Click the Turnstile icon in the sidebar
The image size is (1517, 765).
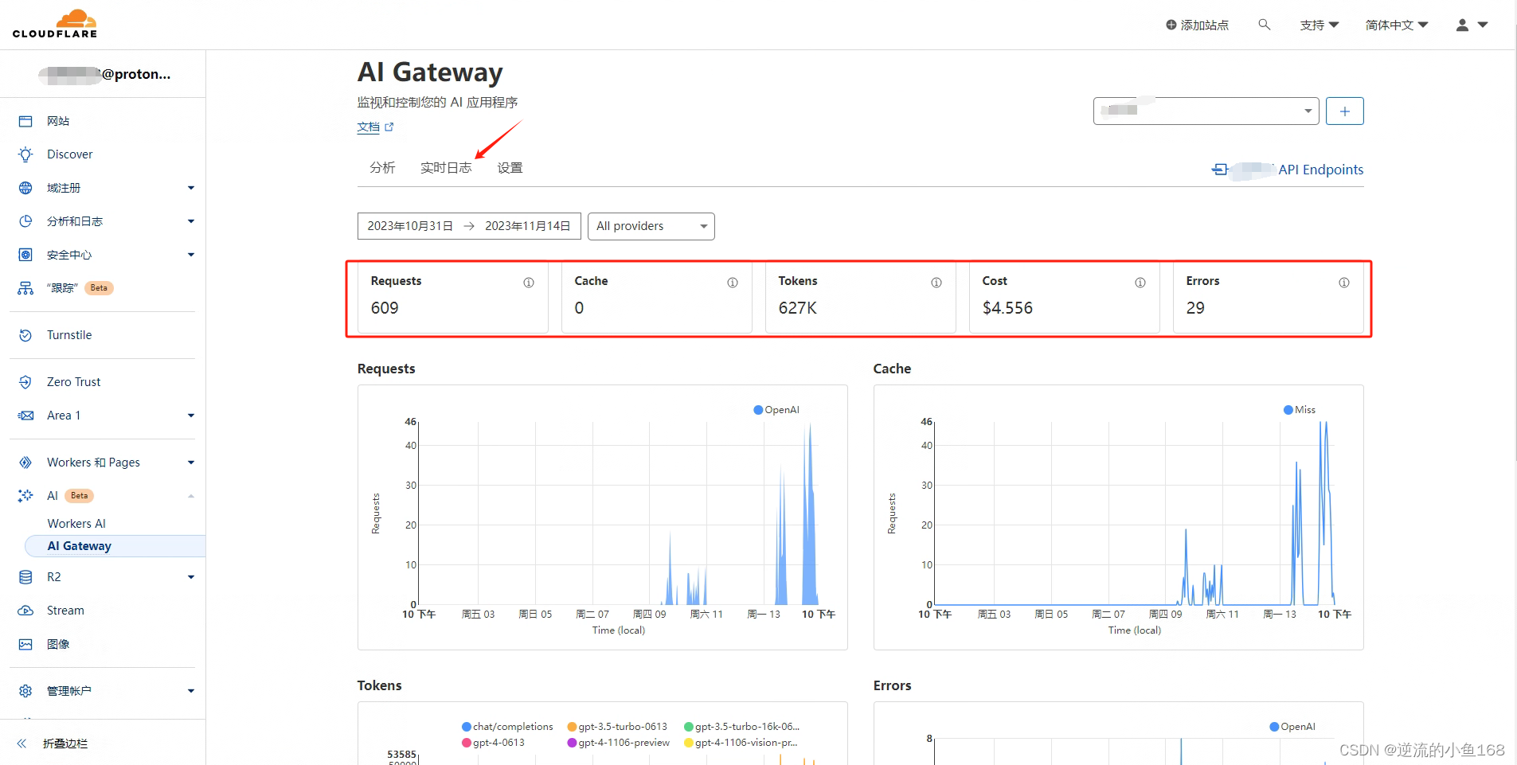25,335
